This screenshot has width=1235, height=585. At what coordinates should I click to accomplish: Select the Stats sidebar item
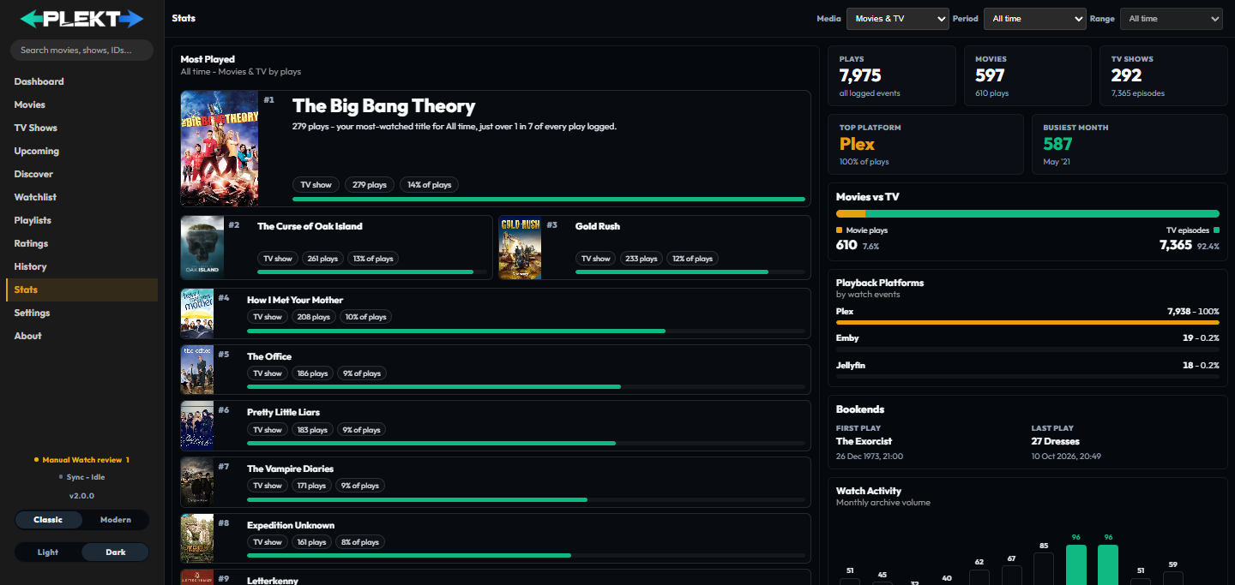81,290
